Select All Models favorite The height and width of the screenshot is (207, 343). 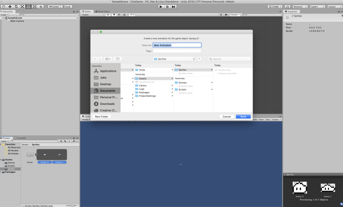coord(13,150)
